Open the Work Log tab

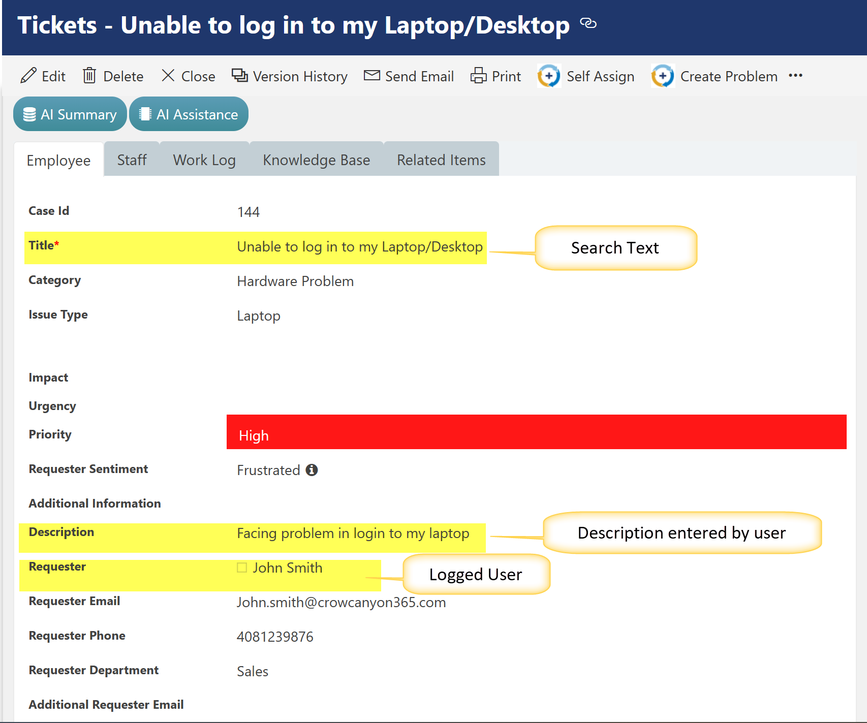pos(204,160)
